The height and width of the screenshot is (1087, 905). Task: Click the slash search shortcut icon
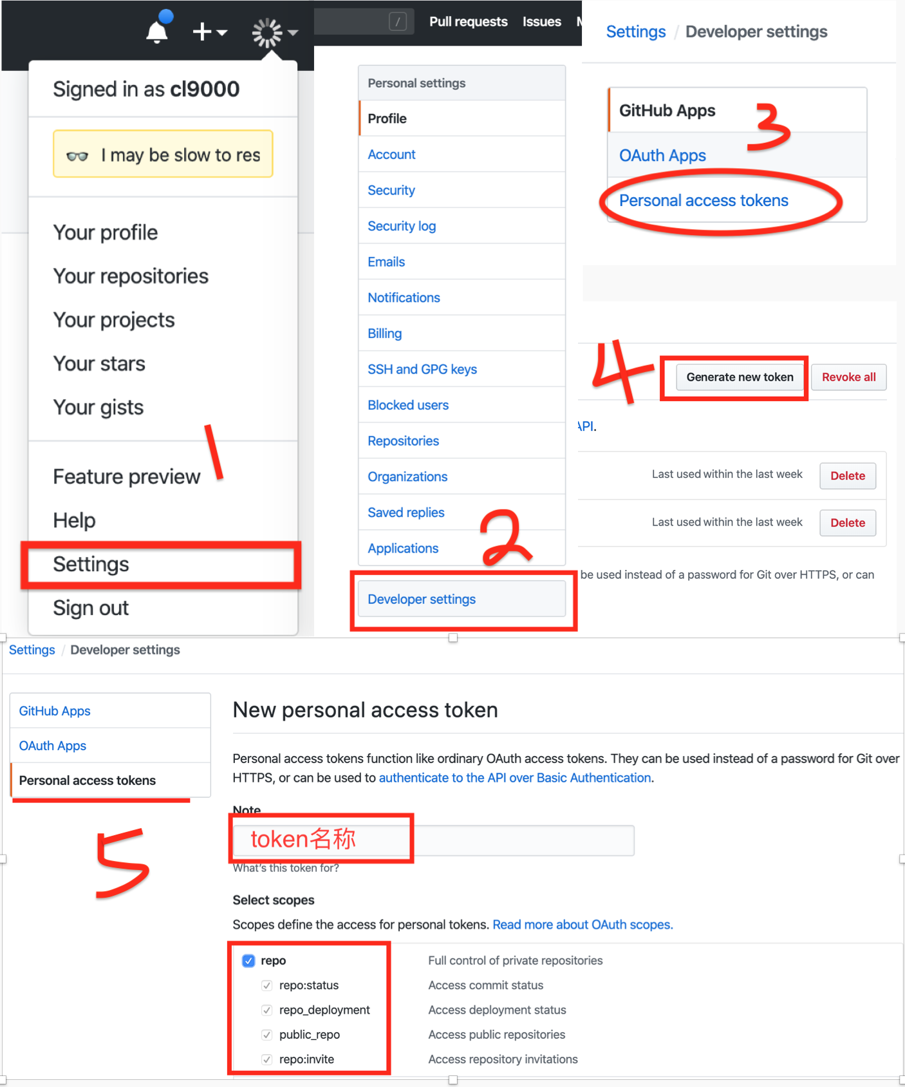coord(398,22)
